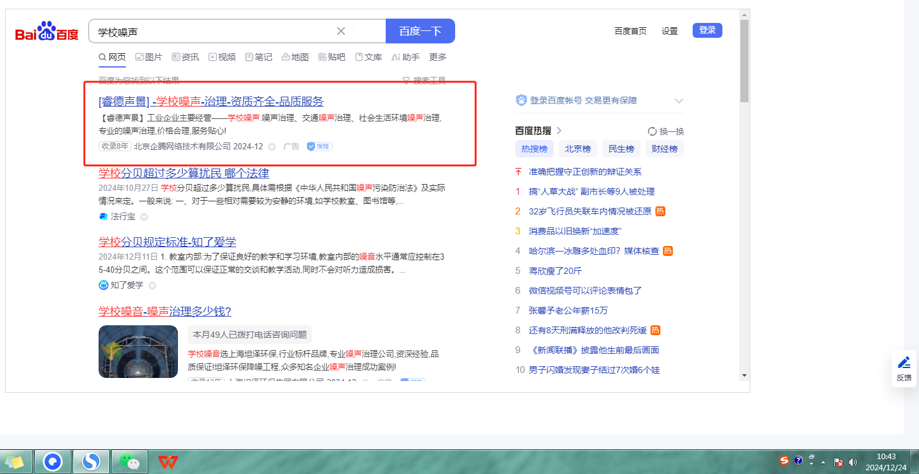
Task: Switch to the 图片 search tab
Action: coord(149,57)
